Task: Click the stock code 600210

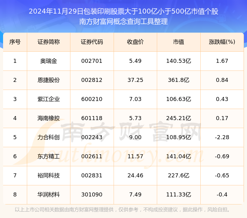Action: point(92,99)
